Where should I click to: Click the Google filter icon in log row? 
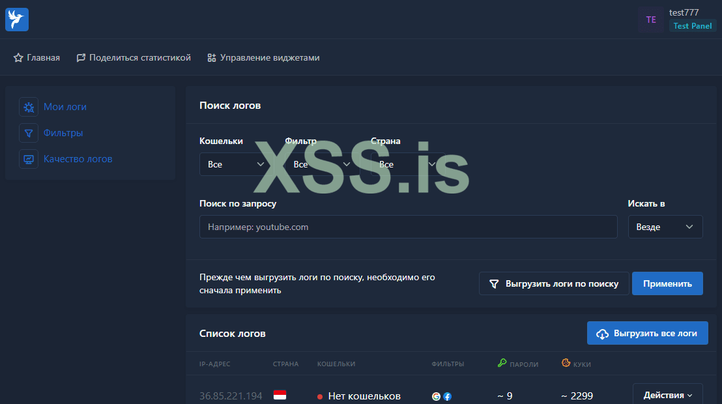436,396
